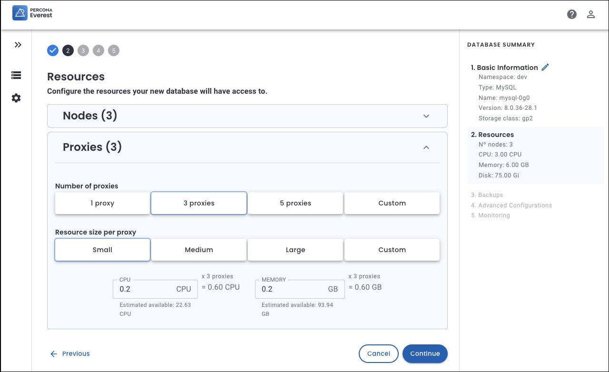Open the databases list sidebar icon

(x=16, y=75)
